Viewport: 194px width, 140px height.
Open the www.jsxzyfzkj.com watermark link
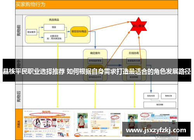click(156, 130)
